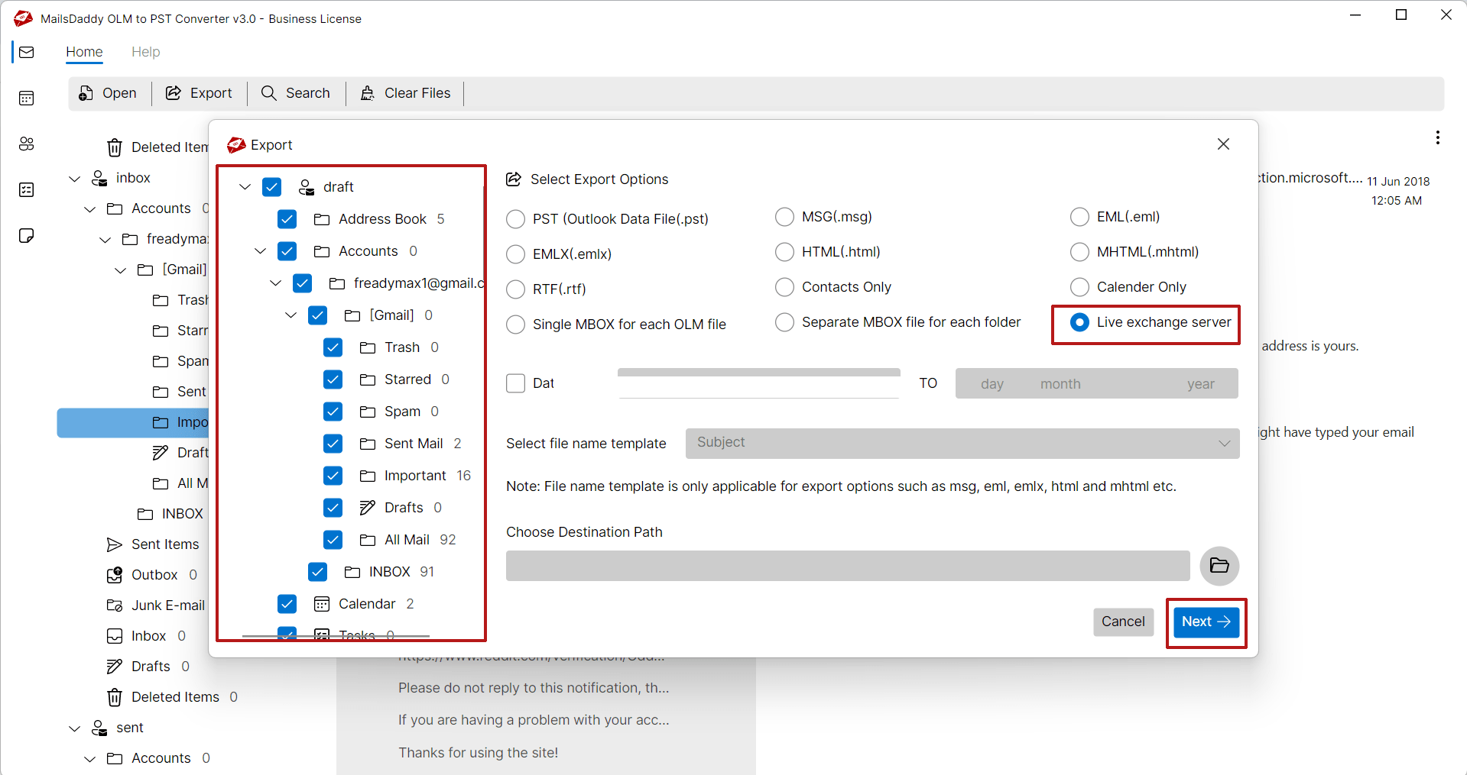Select the Junk E-mail folder icon
This screenshot has width=1467, height=775.
[115, 605]
